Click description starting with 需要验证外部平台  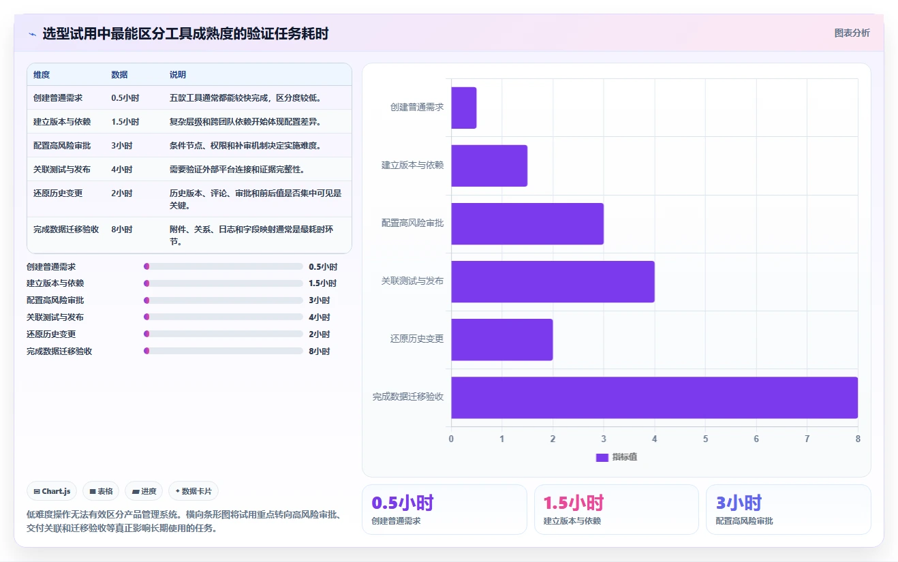click(x=237, y=170)
